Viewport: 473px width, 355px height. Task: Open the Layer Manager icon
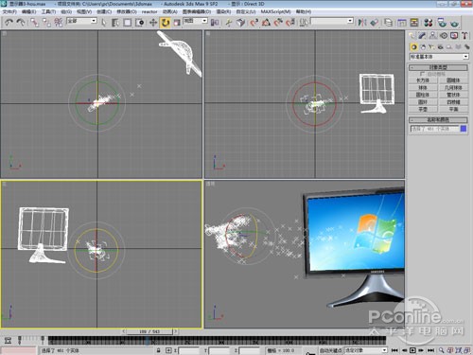[x=389, y=23]
